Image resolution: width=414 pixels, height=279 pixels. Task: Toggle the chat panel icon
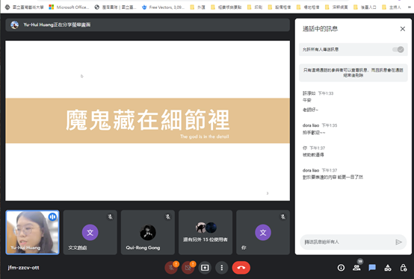coord(372,268)
